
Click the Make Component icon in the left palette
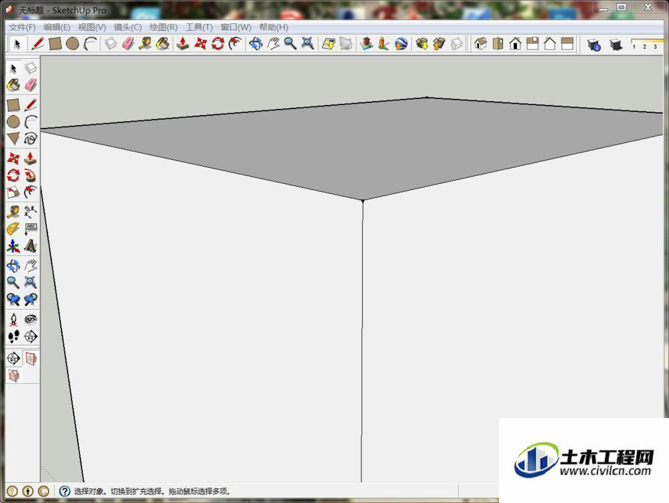[31, 68]
